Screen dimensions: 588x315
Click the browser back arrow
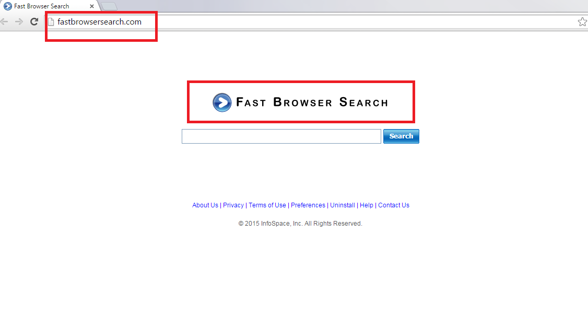4,22
